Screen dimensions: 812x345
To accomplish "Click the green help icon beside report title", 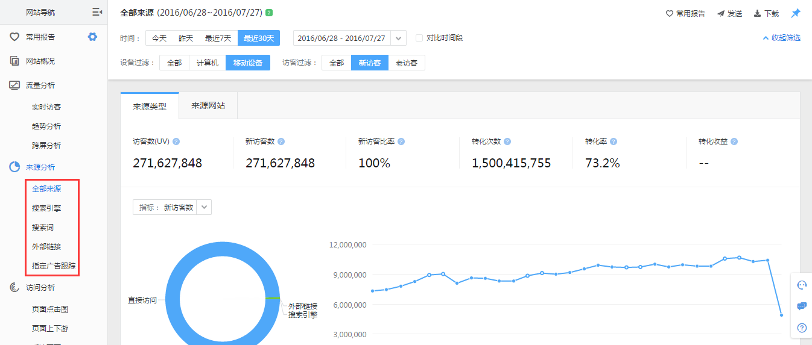I will pos(268,13).
